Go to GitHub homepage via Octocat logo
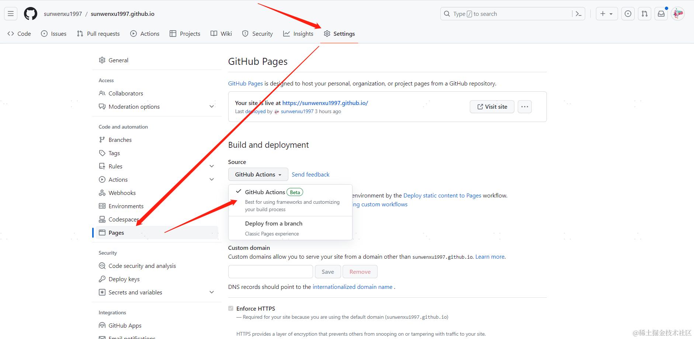This screenshot has width=694, height=339. [31, 14]
